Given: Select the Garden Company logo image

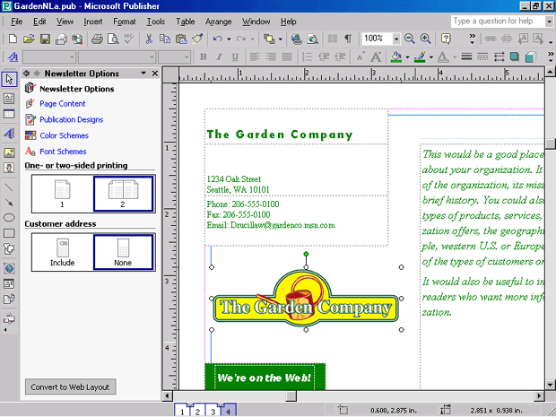Looking at the screenshot, I should click(x=306, y=299).
